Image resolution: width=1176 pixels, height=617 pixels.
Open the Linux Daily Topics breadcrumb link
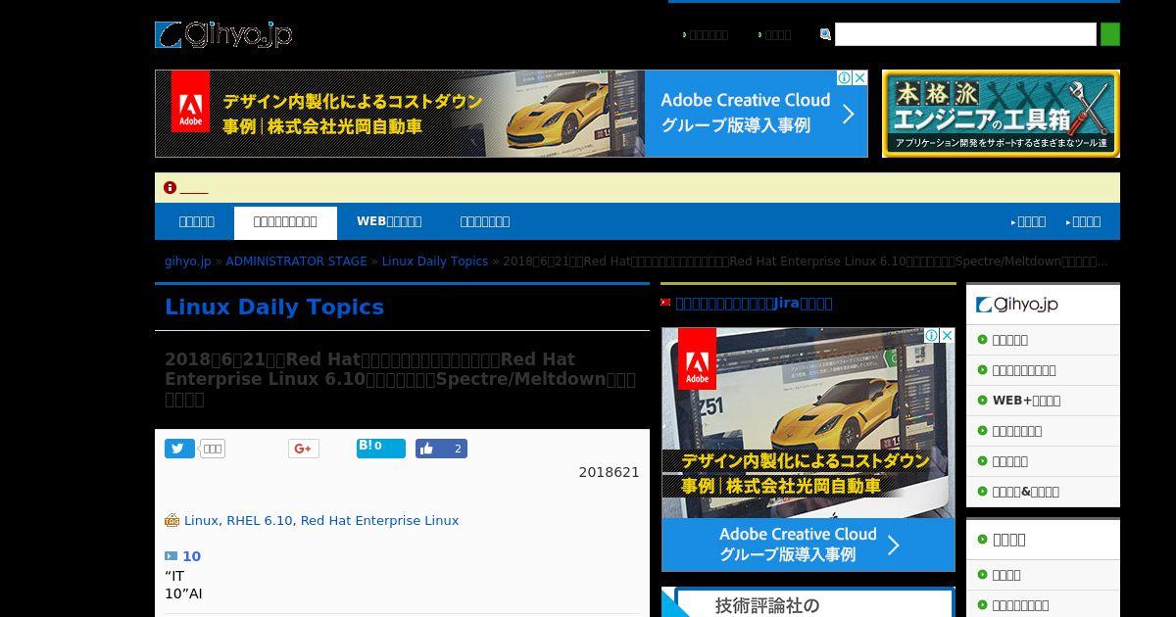[x=435, y=261]
